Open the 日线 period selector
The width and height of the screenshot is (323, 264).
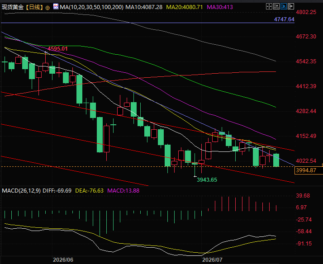pyautogui.click(x=34, y=7)
